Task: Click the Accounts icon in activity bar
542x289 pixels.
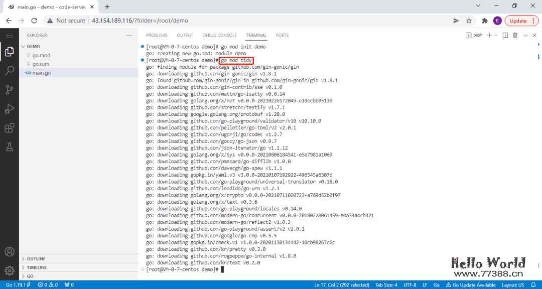Action: coord(9,252)
